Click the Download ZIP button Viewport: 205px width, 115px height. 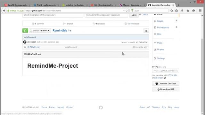(x=166, y=89)
